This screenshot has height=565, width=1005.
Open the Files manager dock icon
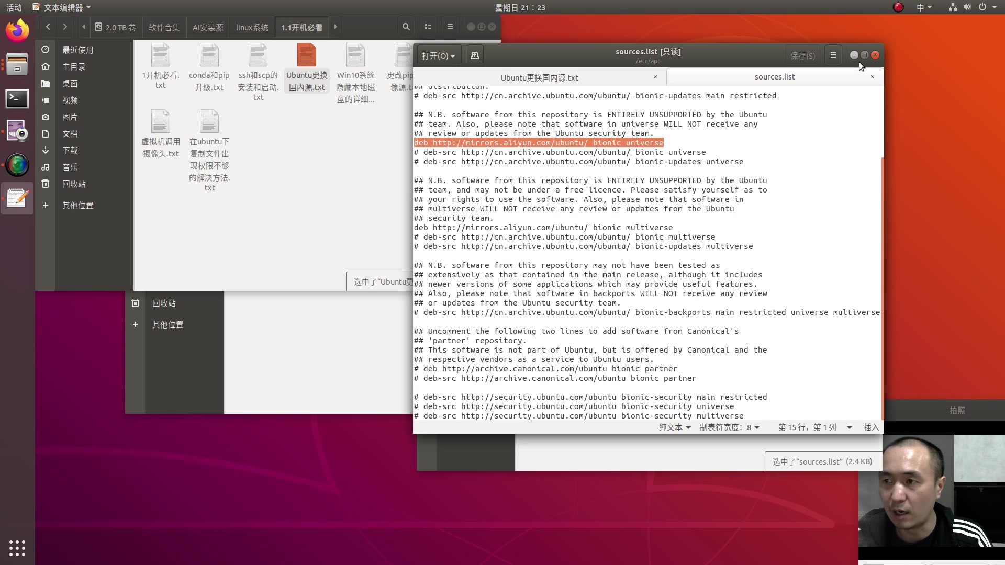17,64
